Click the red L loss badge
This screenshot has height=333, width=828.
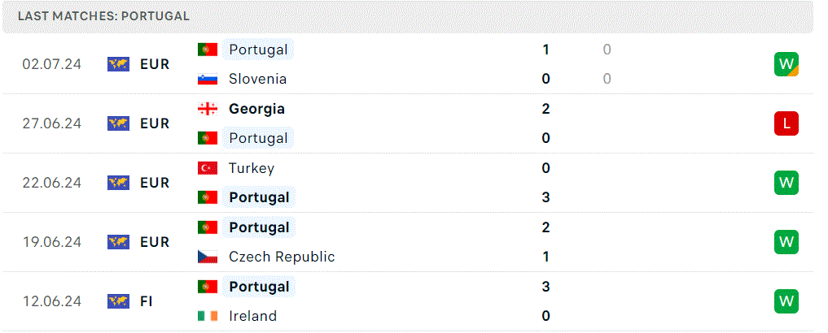tap(786, 123)
